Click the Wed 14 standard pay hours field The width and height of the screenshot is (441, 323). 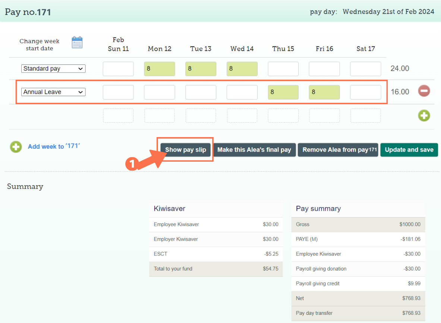tap(242, 69)
